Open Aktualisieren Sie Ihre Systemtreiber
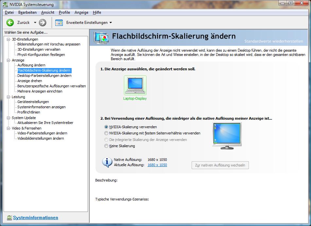 click(x=45, y=123)
